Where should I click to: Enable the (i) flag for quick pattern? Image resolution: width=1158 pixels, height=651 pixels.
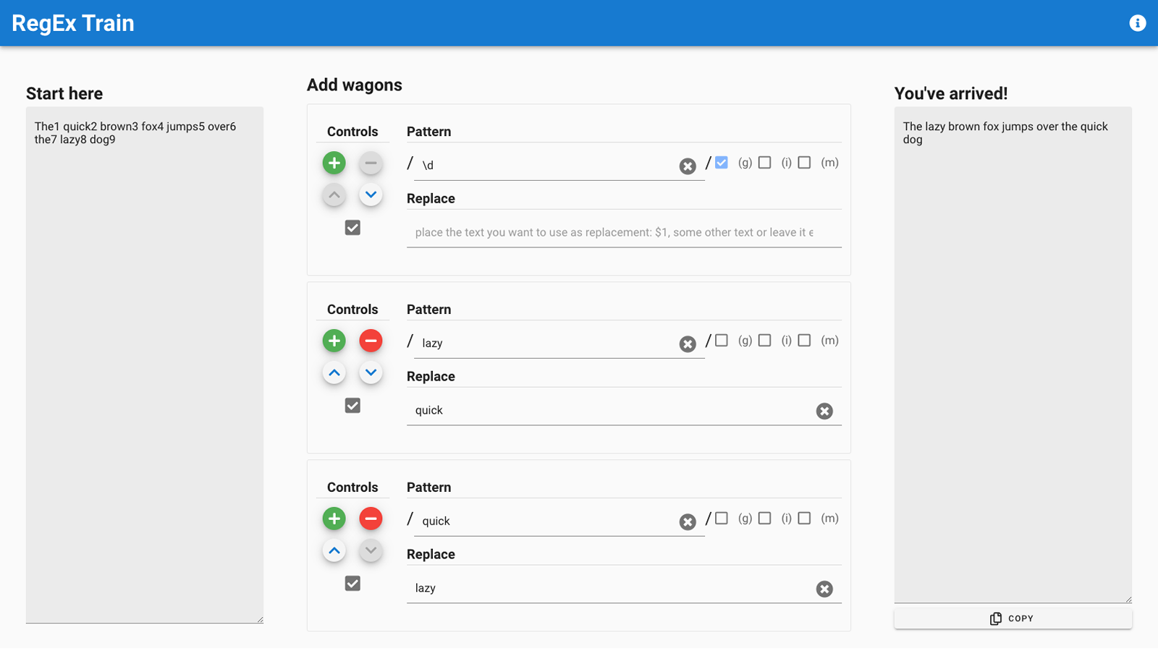pyautogui.click(x=764, y=519)
